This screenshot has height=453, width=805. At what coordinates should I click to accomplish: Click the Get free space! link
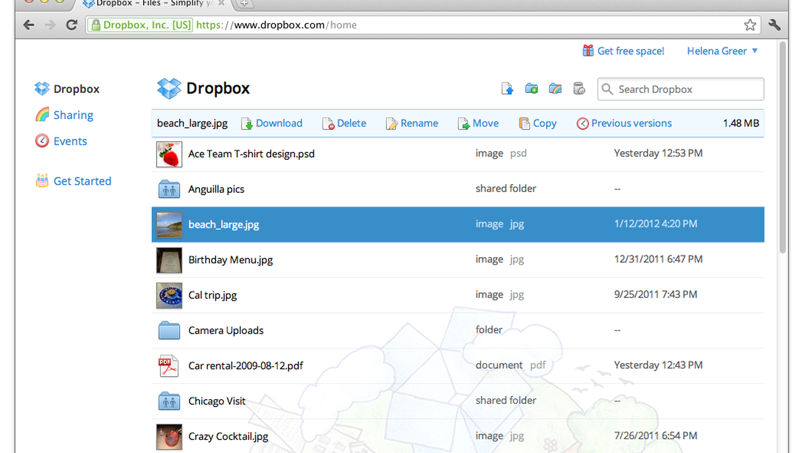point(630,51)
